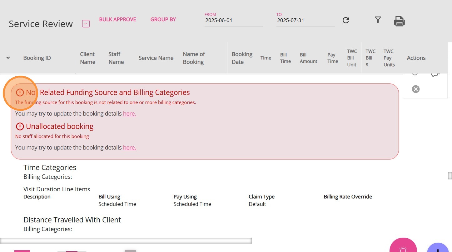This screenshot has width=452, height=252.
Task: Open the filter funnel icon
Action: (378, 20)
